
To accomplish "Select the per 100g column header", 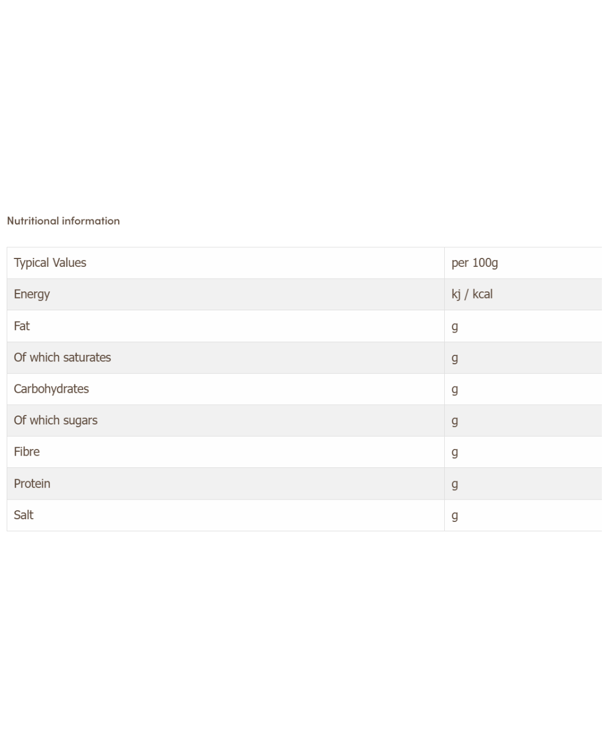I will click(474, 262).
